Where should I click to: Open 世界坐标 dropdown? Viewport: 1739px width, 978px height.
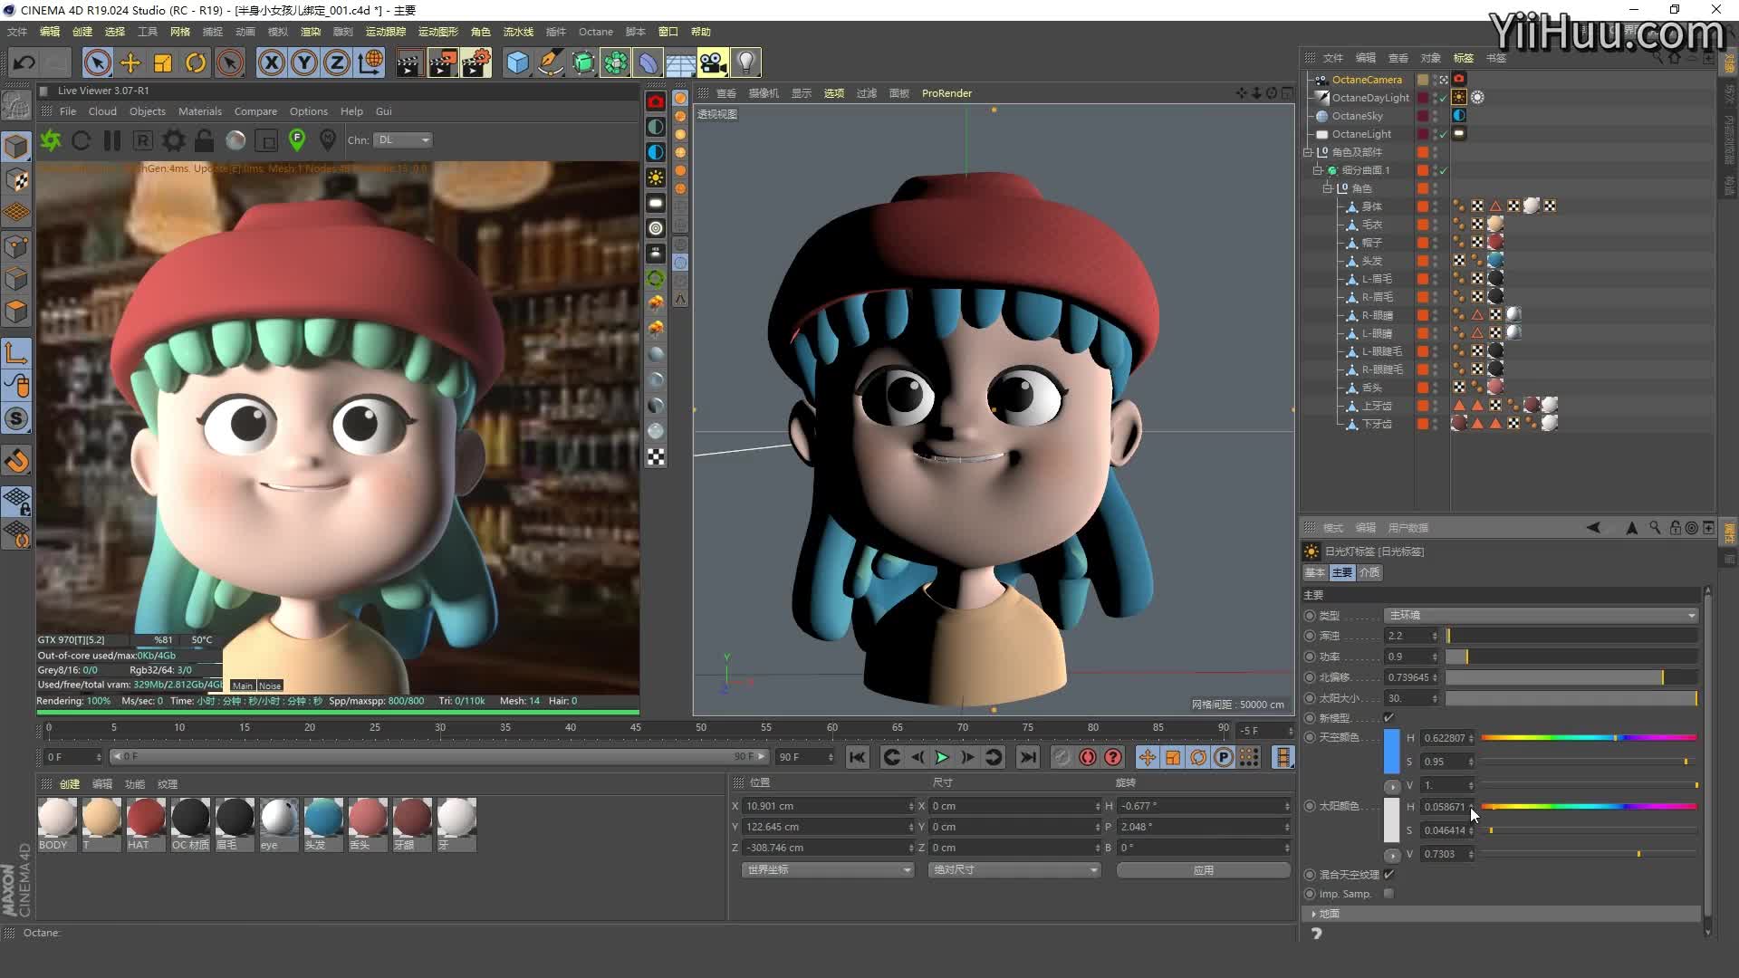pyautogui.click(x=827, y=870)
